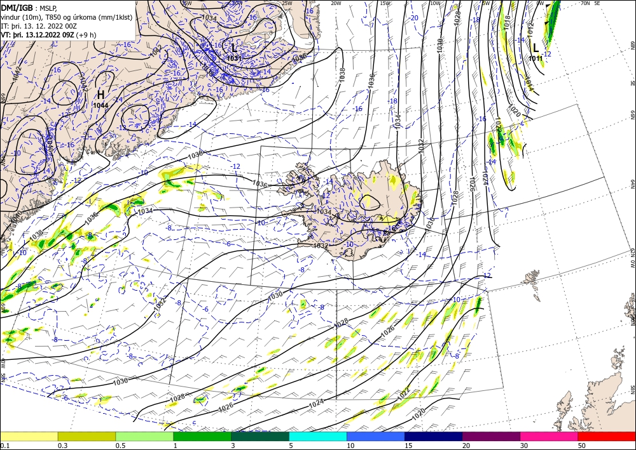Click the light green 0.5–1 legend swatch
The height and width of the screenshot is (450, 636).
point(144,436)
